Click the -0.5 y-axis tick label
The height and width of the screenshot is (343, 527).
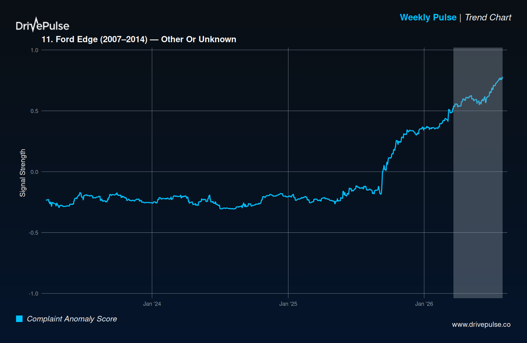click(x=33, y=233)
